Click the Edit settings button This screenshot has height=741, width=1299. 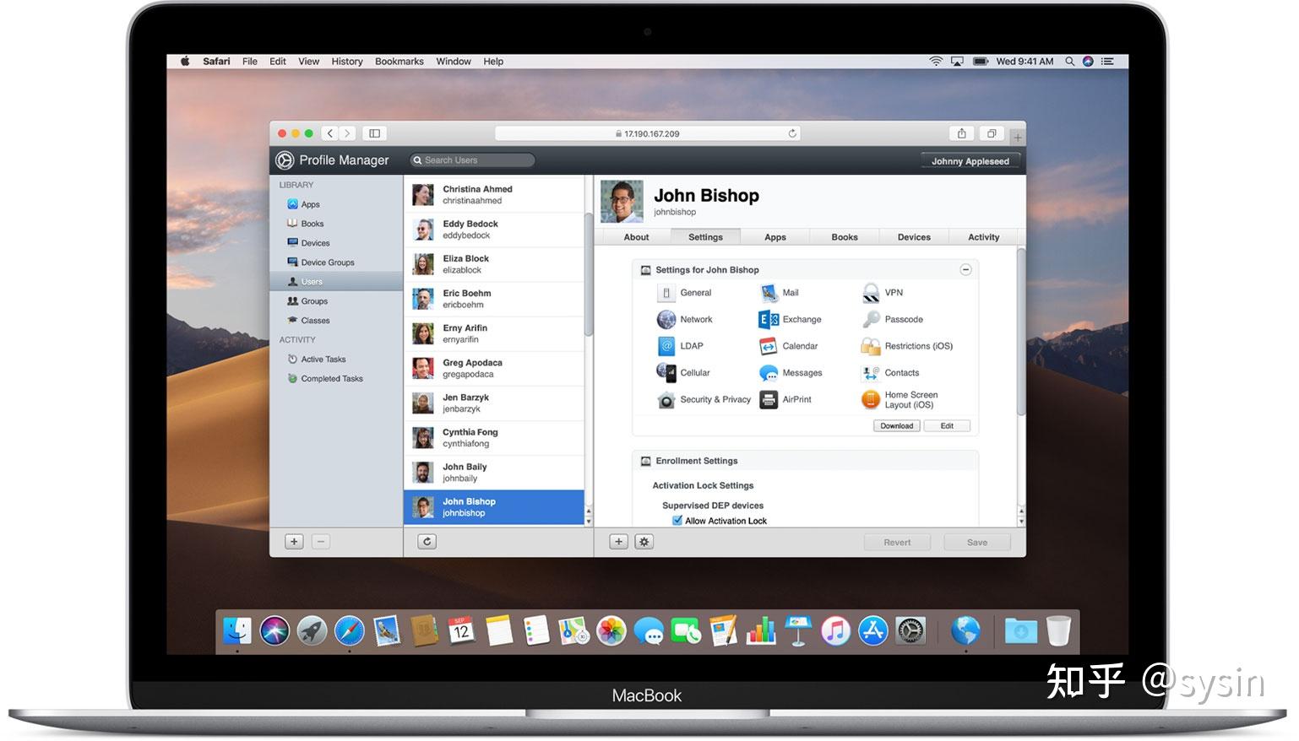[x=947, y=426]
